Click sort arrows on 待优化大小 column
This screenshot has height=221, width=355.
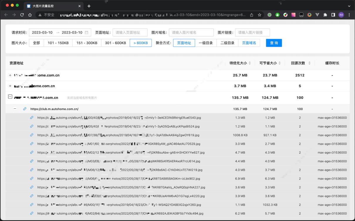pos(250,63)
